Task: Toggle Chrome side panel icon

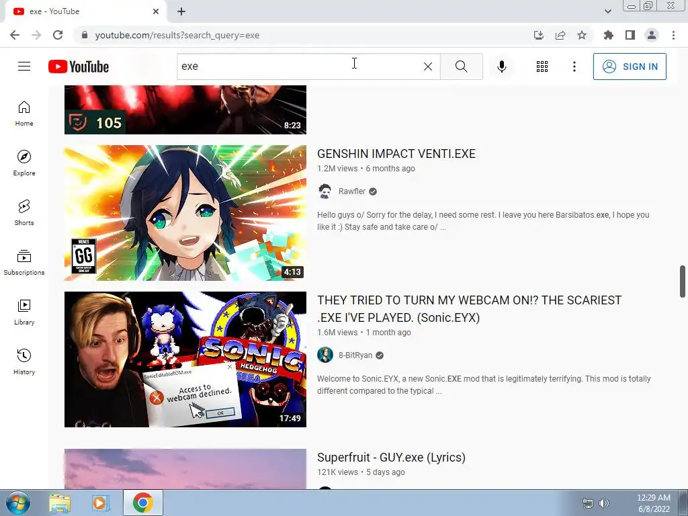Action: (630, 35)
